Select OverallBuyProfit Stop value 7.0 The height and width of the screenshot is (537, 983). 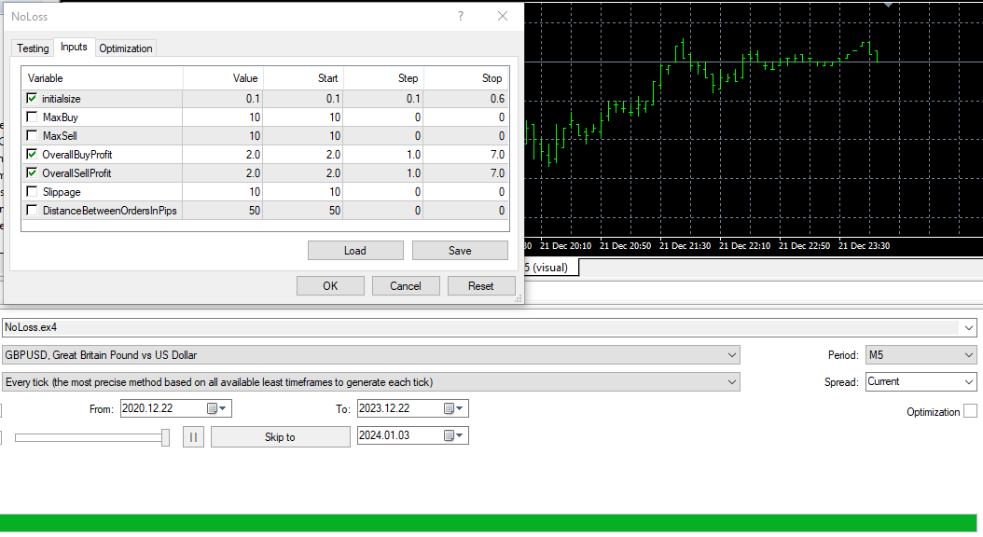tap(465, 154)
